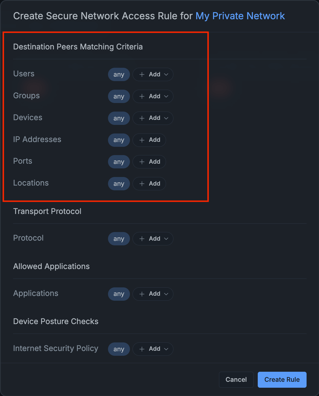Expand the Protocol Add dropdown chevron

166,239
